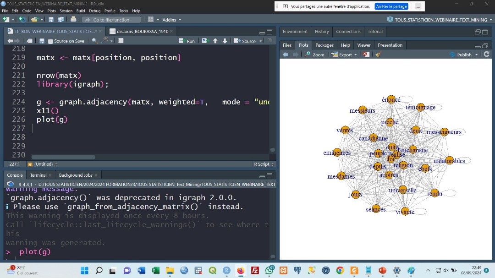Open the Publish dropdown
Viewport: 495px width, 278px height.
pos(464,54)
